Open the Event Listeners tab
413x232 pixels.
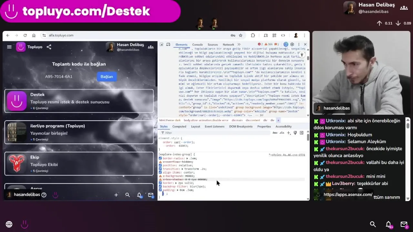215,127
